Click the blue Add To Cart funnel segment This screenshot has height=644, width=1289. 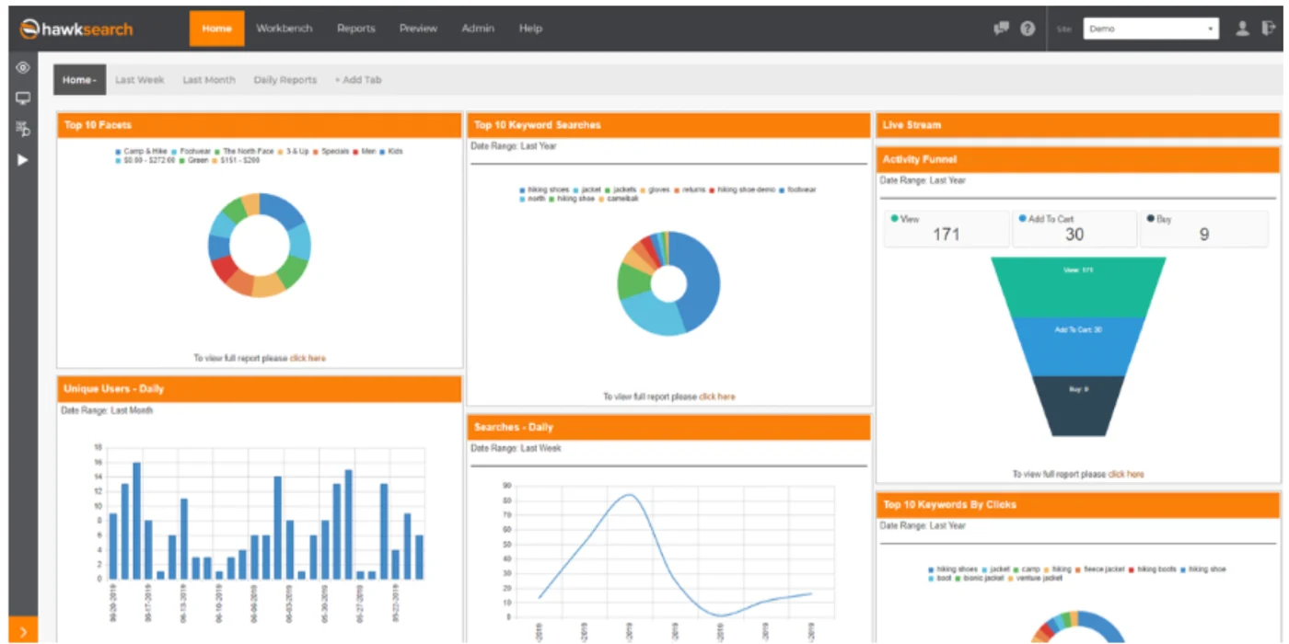[x=1078, y=346]
